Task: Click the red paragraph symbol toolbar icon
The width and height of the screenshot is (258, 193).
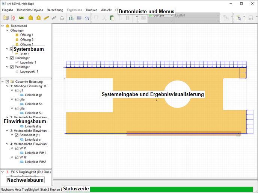Action: pos(14,18)
